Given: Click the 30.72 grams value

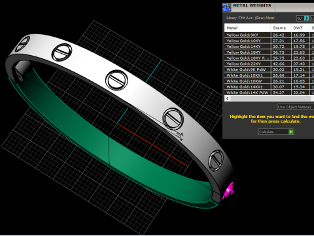Looking at the screenshot, I should tap(279, 47).
